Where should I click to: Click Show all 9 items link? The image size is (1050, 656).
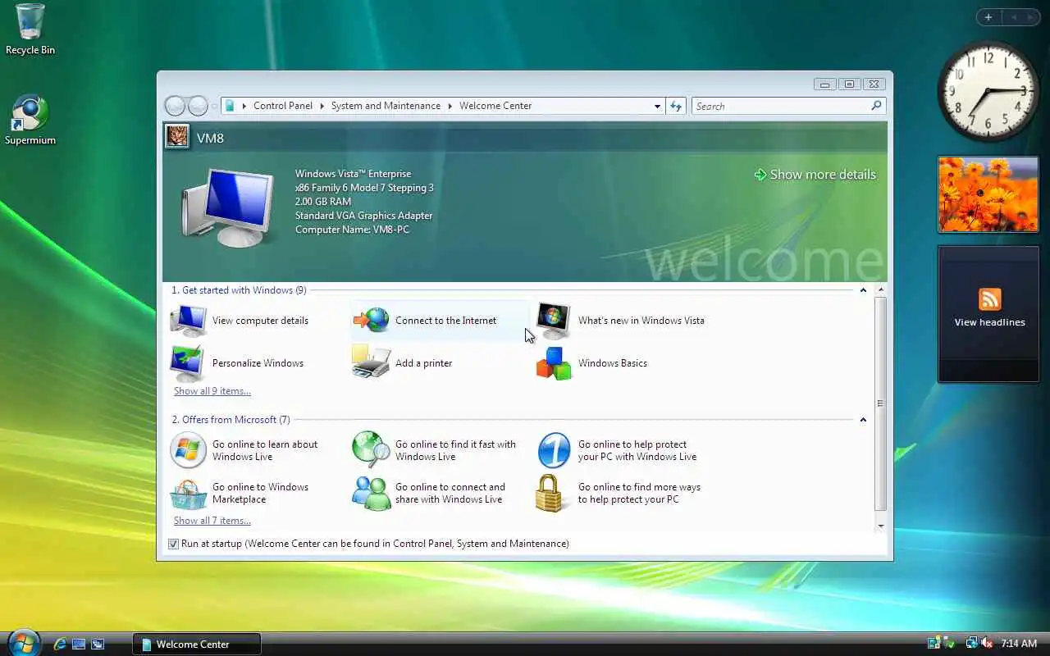[x=212, y=391]
